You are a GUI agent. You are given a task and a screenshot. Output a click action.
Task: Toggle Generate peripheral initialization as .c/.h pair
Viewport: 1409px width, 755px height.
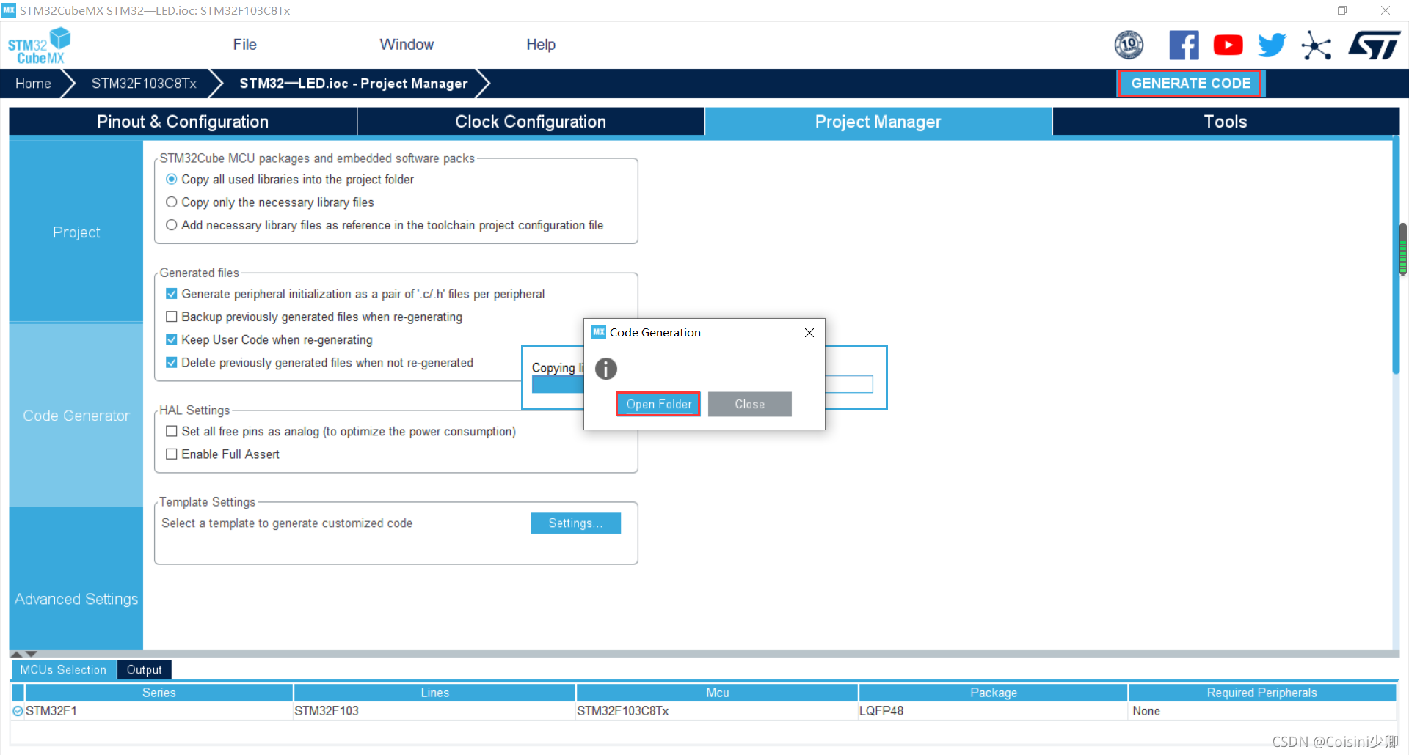coord(172,294)
